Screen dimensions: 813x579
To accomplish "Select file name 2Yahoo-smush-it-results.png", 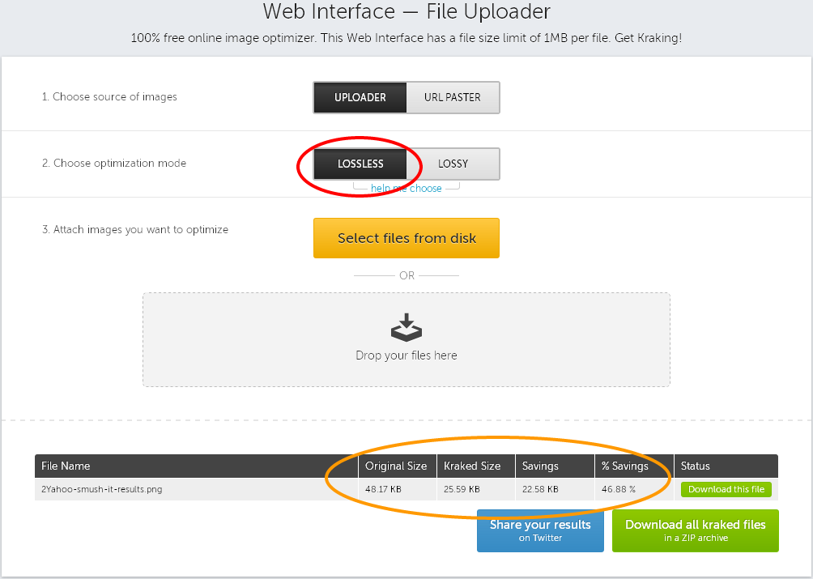I will click(x=102, y=489).
